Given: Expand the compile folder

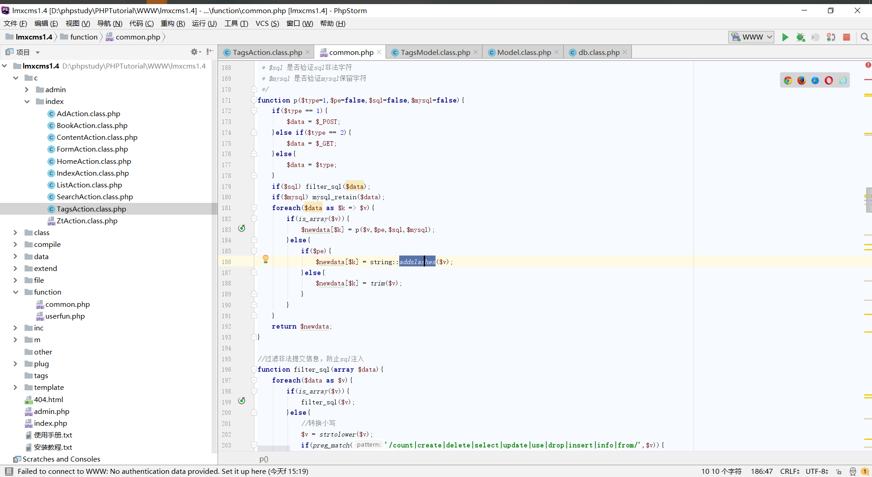Looking at the screenshot, I should (15, 245).
